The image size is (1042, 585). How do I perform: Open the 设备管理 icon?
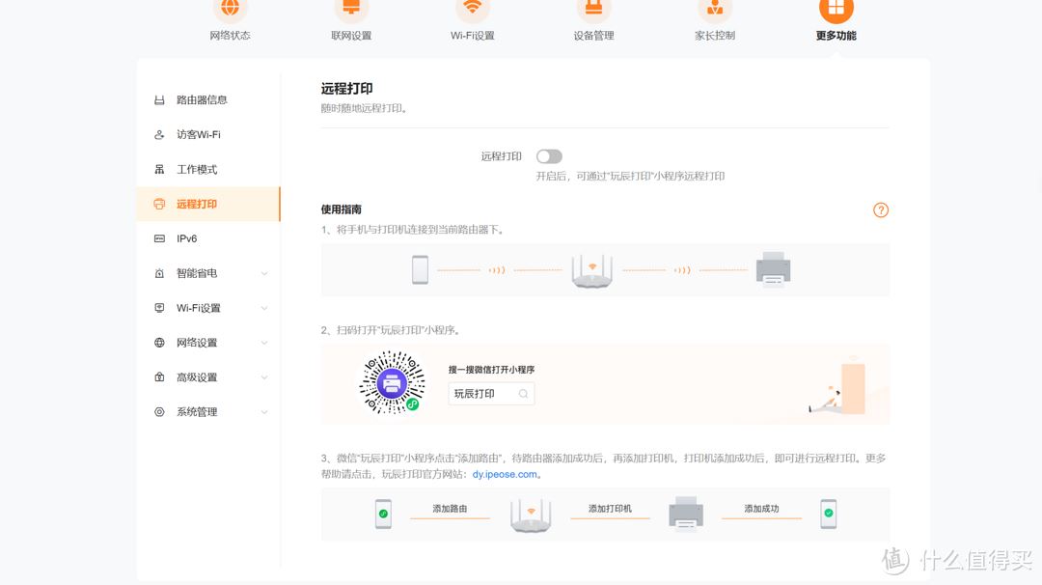pos(593,9)
